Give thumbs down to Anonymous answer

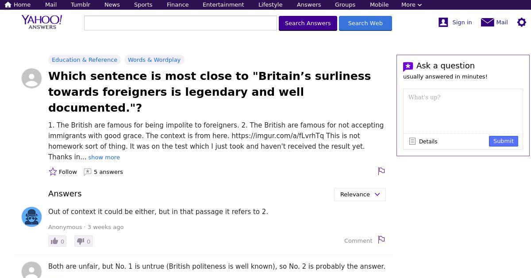[83, 241]
